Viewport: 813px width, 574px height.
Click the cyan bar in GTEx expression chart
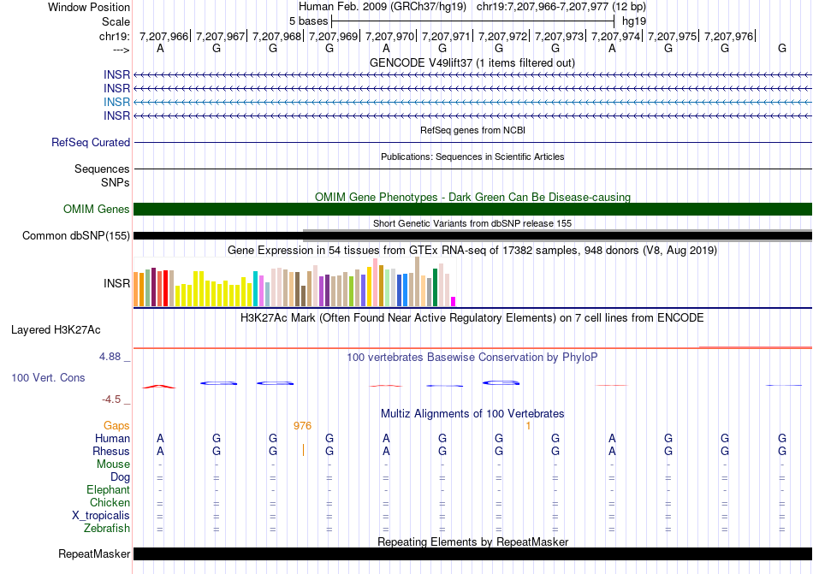(x=256, y=289)
